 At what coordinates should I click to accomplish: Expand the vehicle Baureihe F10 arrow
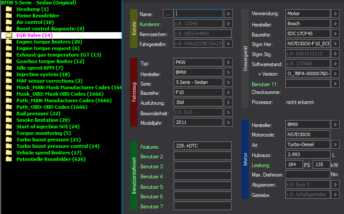tap(228, 92)
